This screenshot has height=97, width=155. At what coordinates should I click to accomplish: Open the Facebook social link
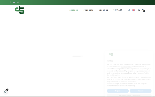point(10,2)
